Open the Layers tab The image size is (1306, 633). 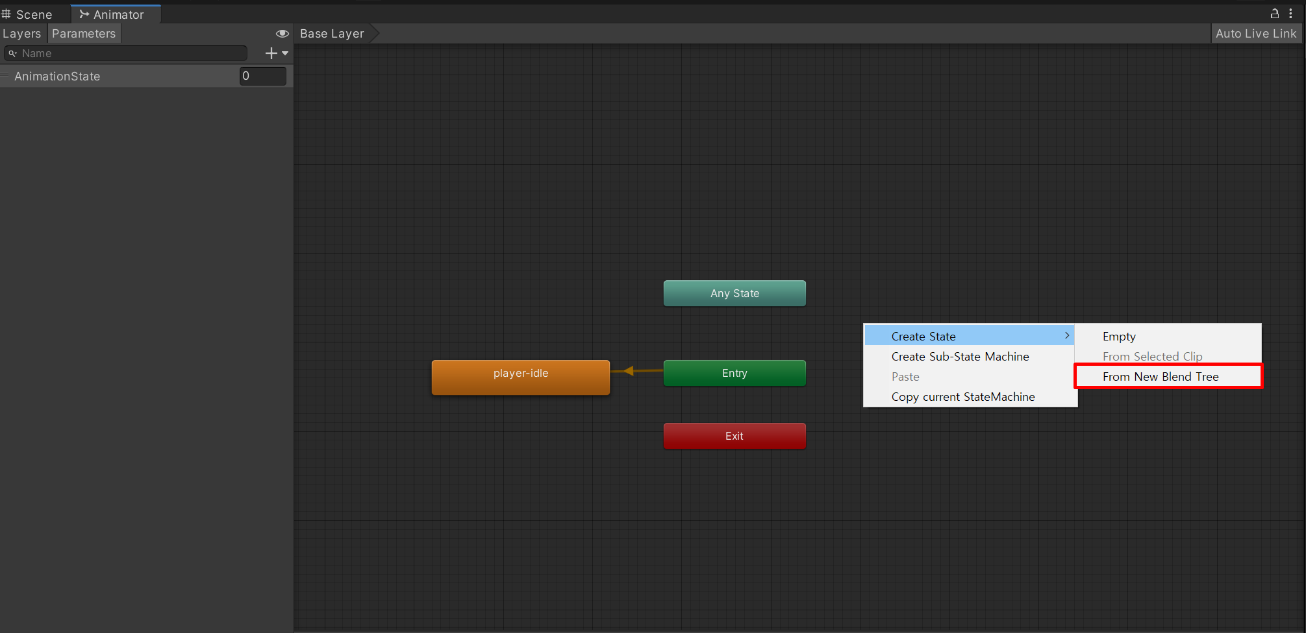pos(22,34)
